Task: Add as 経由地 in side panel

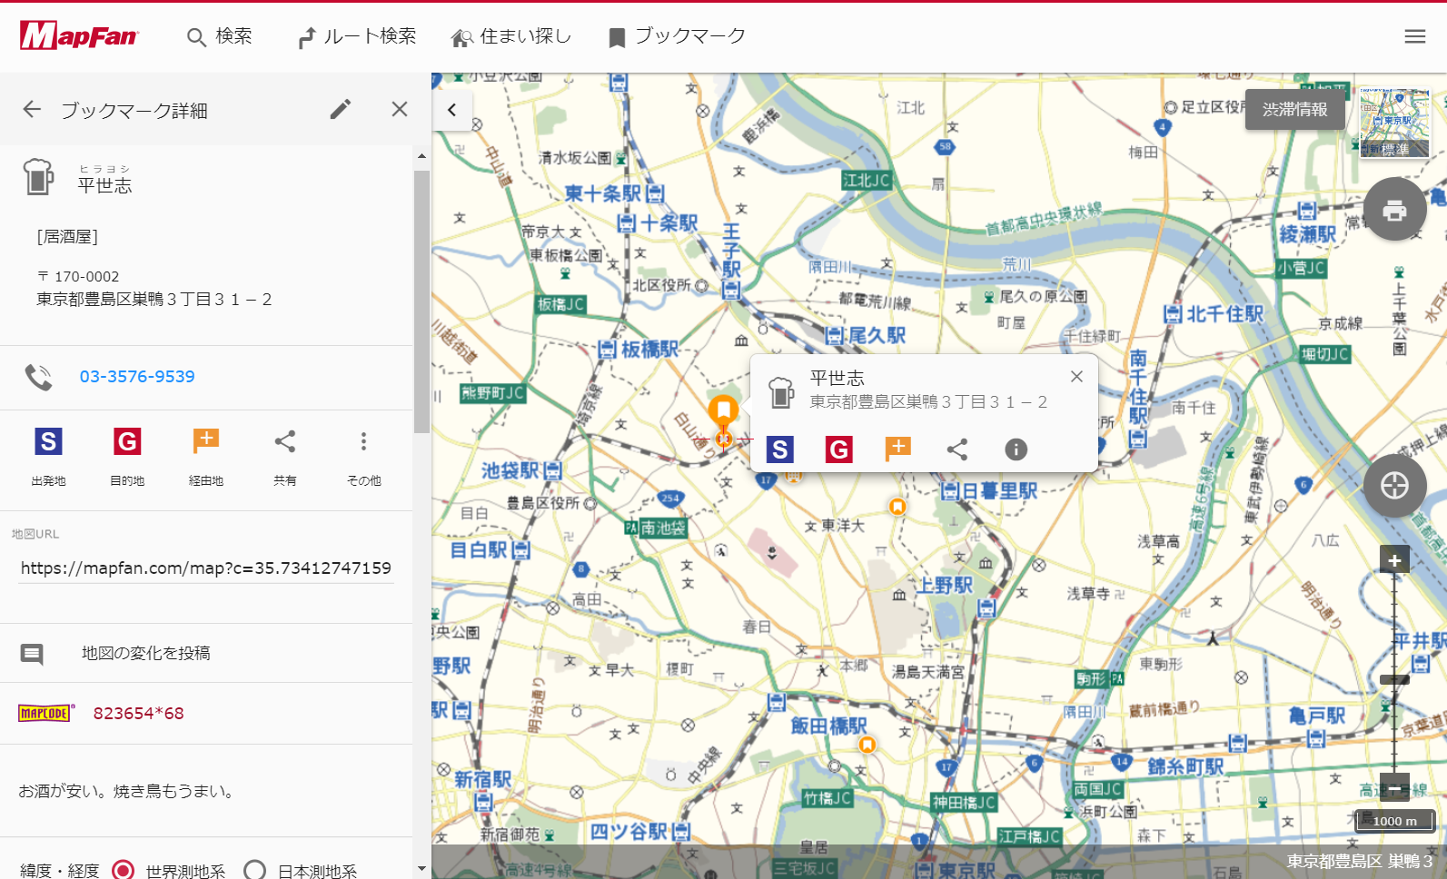Action: pos(206,457)
